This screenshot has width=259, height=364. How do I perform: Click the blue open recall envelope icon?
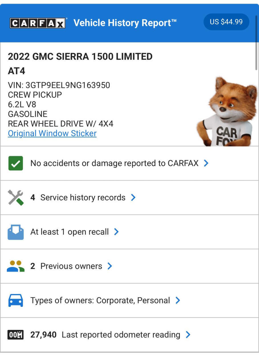16,232
